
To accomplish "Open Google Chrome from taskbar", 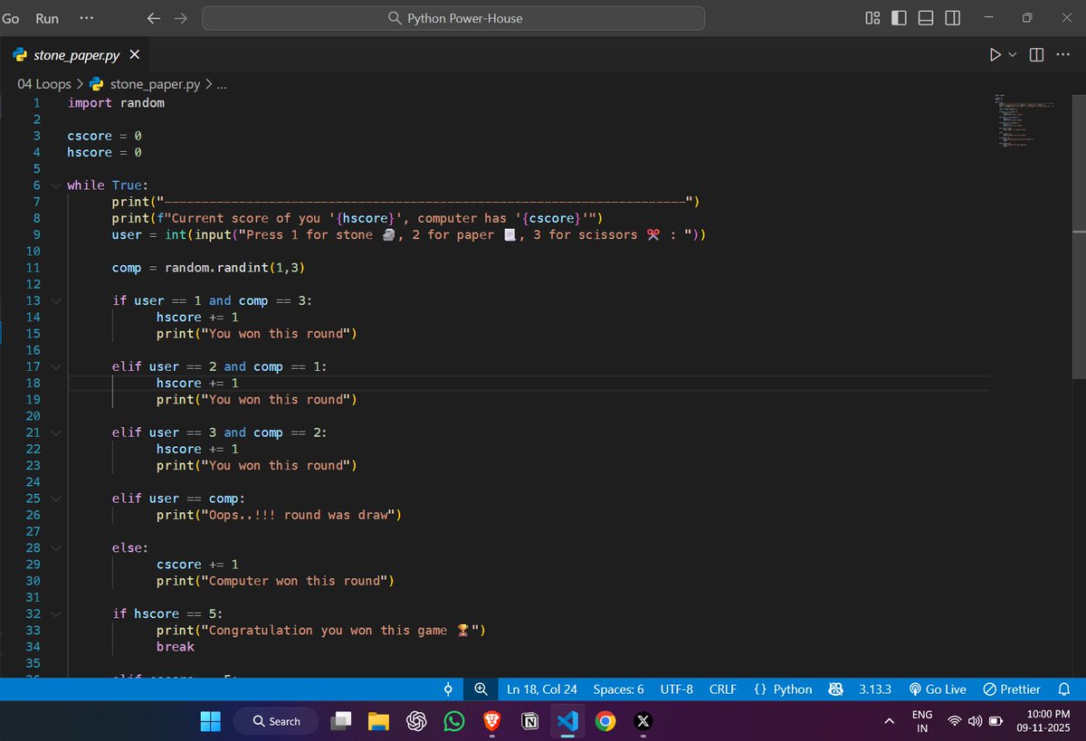I will point(605,721).
